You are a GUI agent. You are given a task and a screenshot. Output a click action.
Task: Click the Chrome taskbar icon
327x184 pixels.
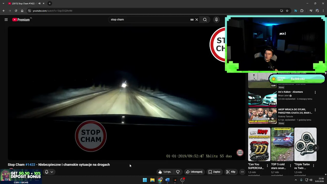[160, 180]
